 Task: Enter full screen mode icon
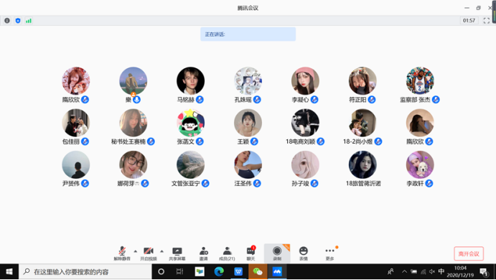(x=487, y=21)
